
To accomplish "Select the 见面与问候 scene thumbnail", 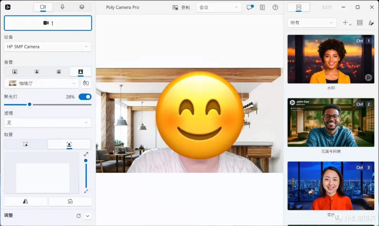I will (331, 122).
